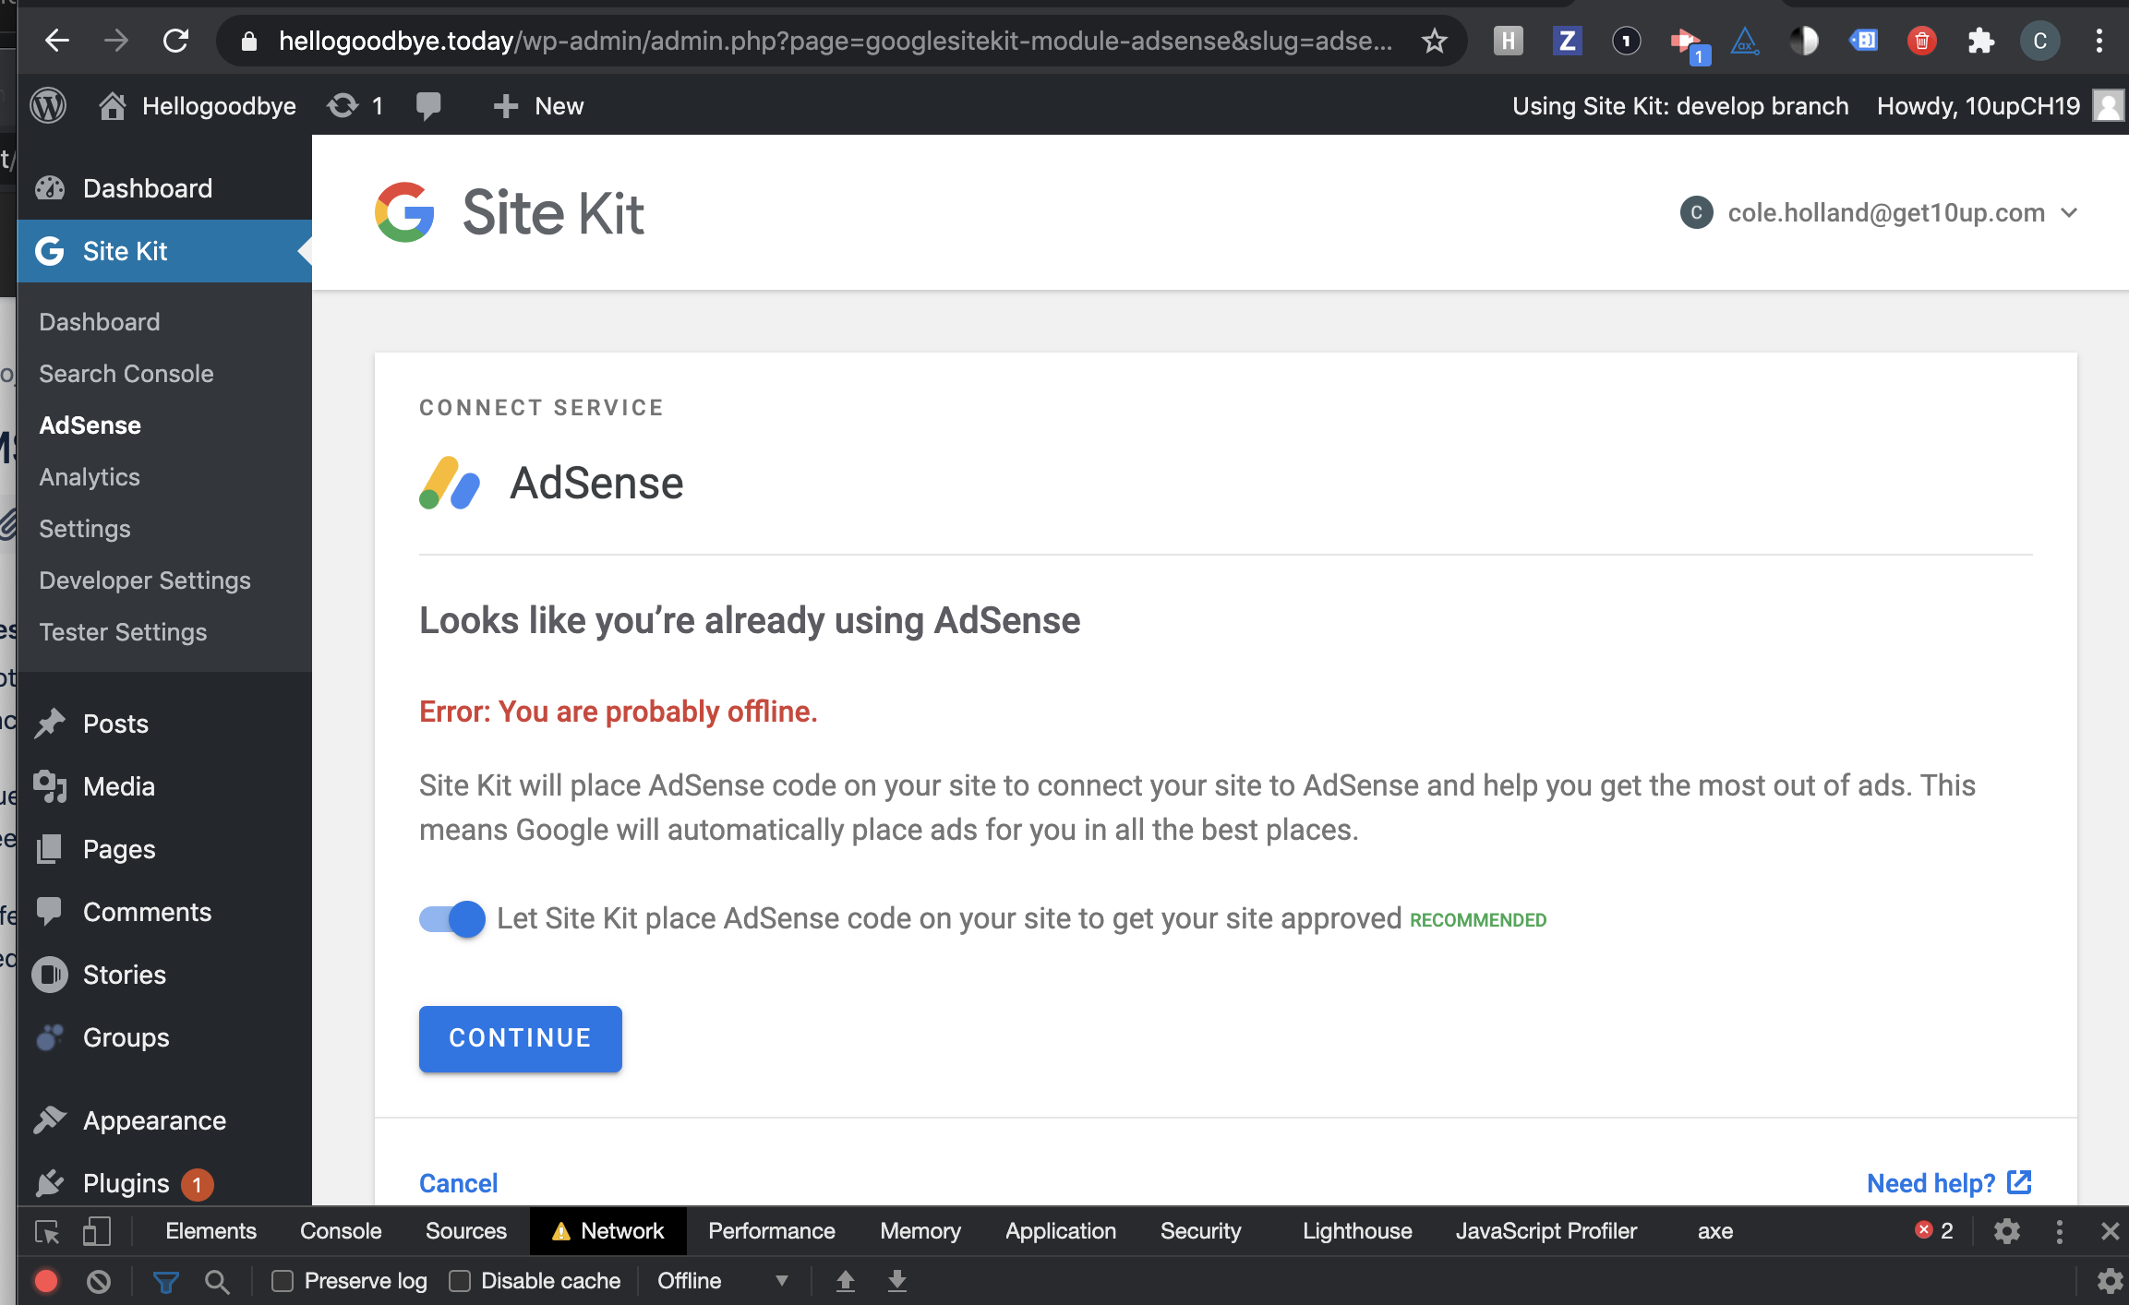Viewport: 2129px width, 1305px height.
Task: Open the Chrome three-dot menu
Action: tap(2099, 41)
